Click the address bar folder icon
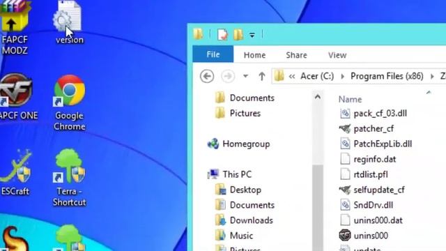The width and height of the screenshot is (446, 251). point(279,76)
